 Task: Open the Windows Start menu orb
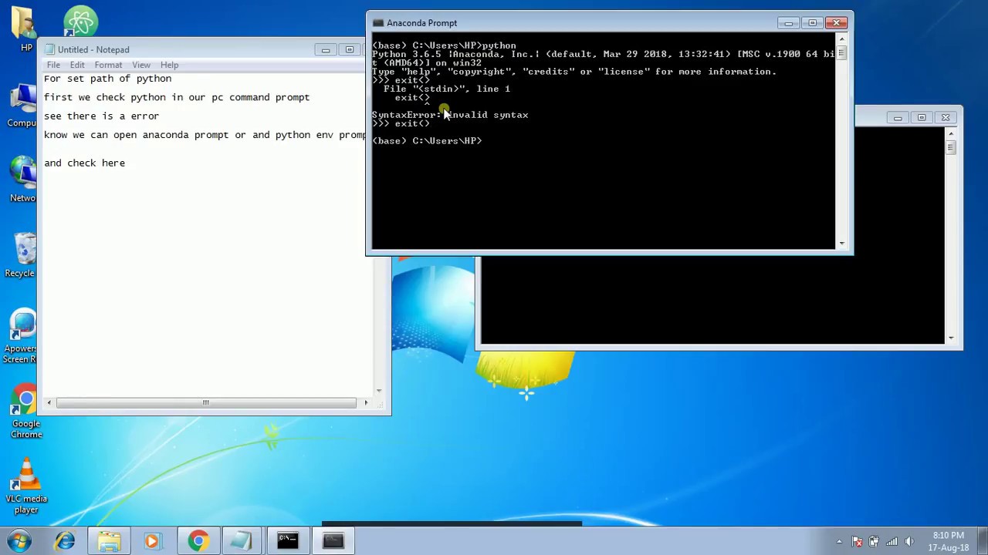[20, 540]
